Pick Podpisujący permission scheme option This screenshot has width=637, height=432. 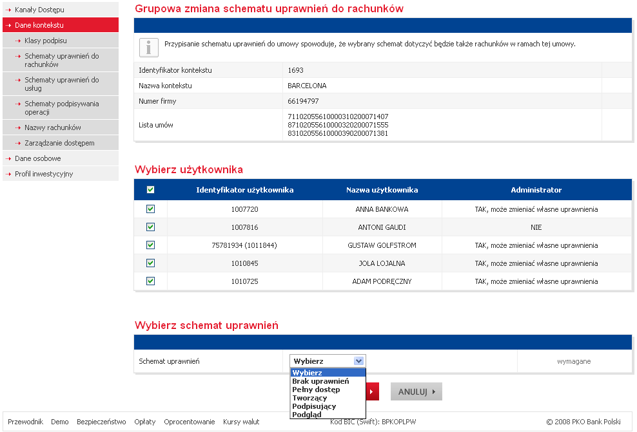click(x=328, y=406)
